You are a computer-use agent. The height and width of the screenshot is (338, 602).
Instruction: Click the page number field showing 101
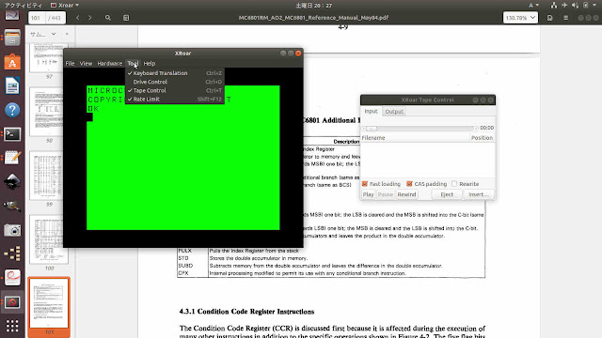[x=37, y=18]
